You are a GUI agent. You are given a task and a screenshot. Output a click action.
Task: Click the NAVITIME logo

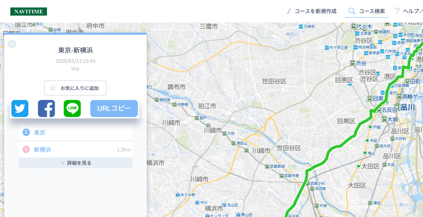tap(28, 11)
